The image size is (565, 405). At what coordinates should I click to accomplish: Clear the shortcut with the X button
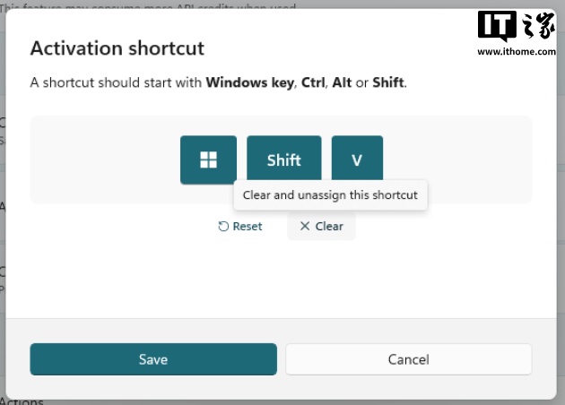pyautogui.click(x=321, y=227)
